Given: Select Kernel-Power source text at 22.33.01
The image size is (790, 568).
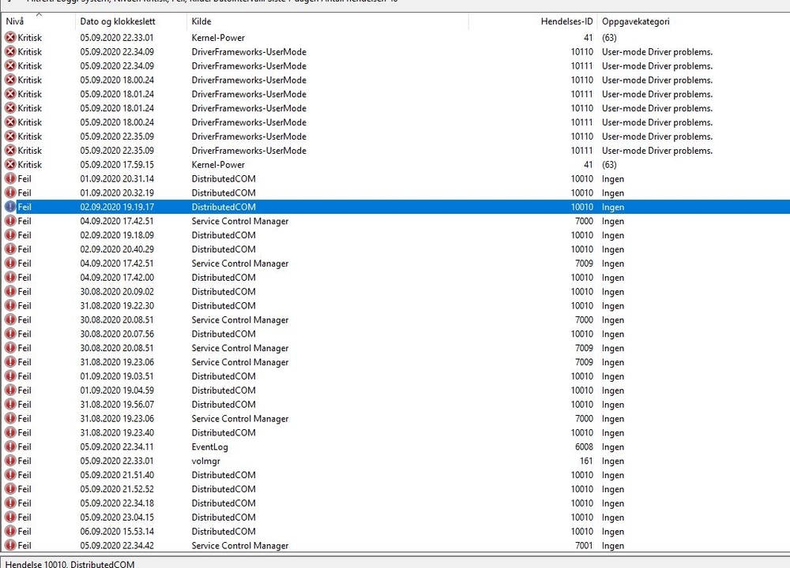Looking at the screenshot, I should pyautogui.click(x=218, y=37).
